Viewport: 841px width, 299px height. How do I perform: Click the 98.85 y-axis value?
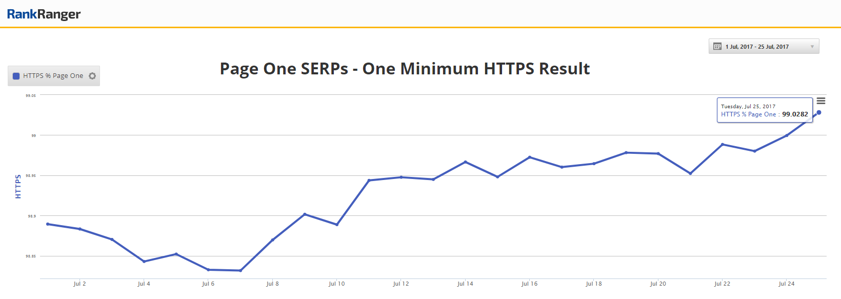31,256
